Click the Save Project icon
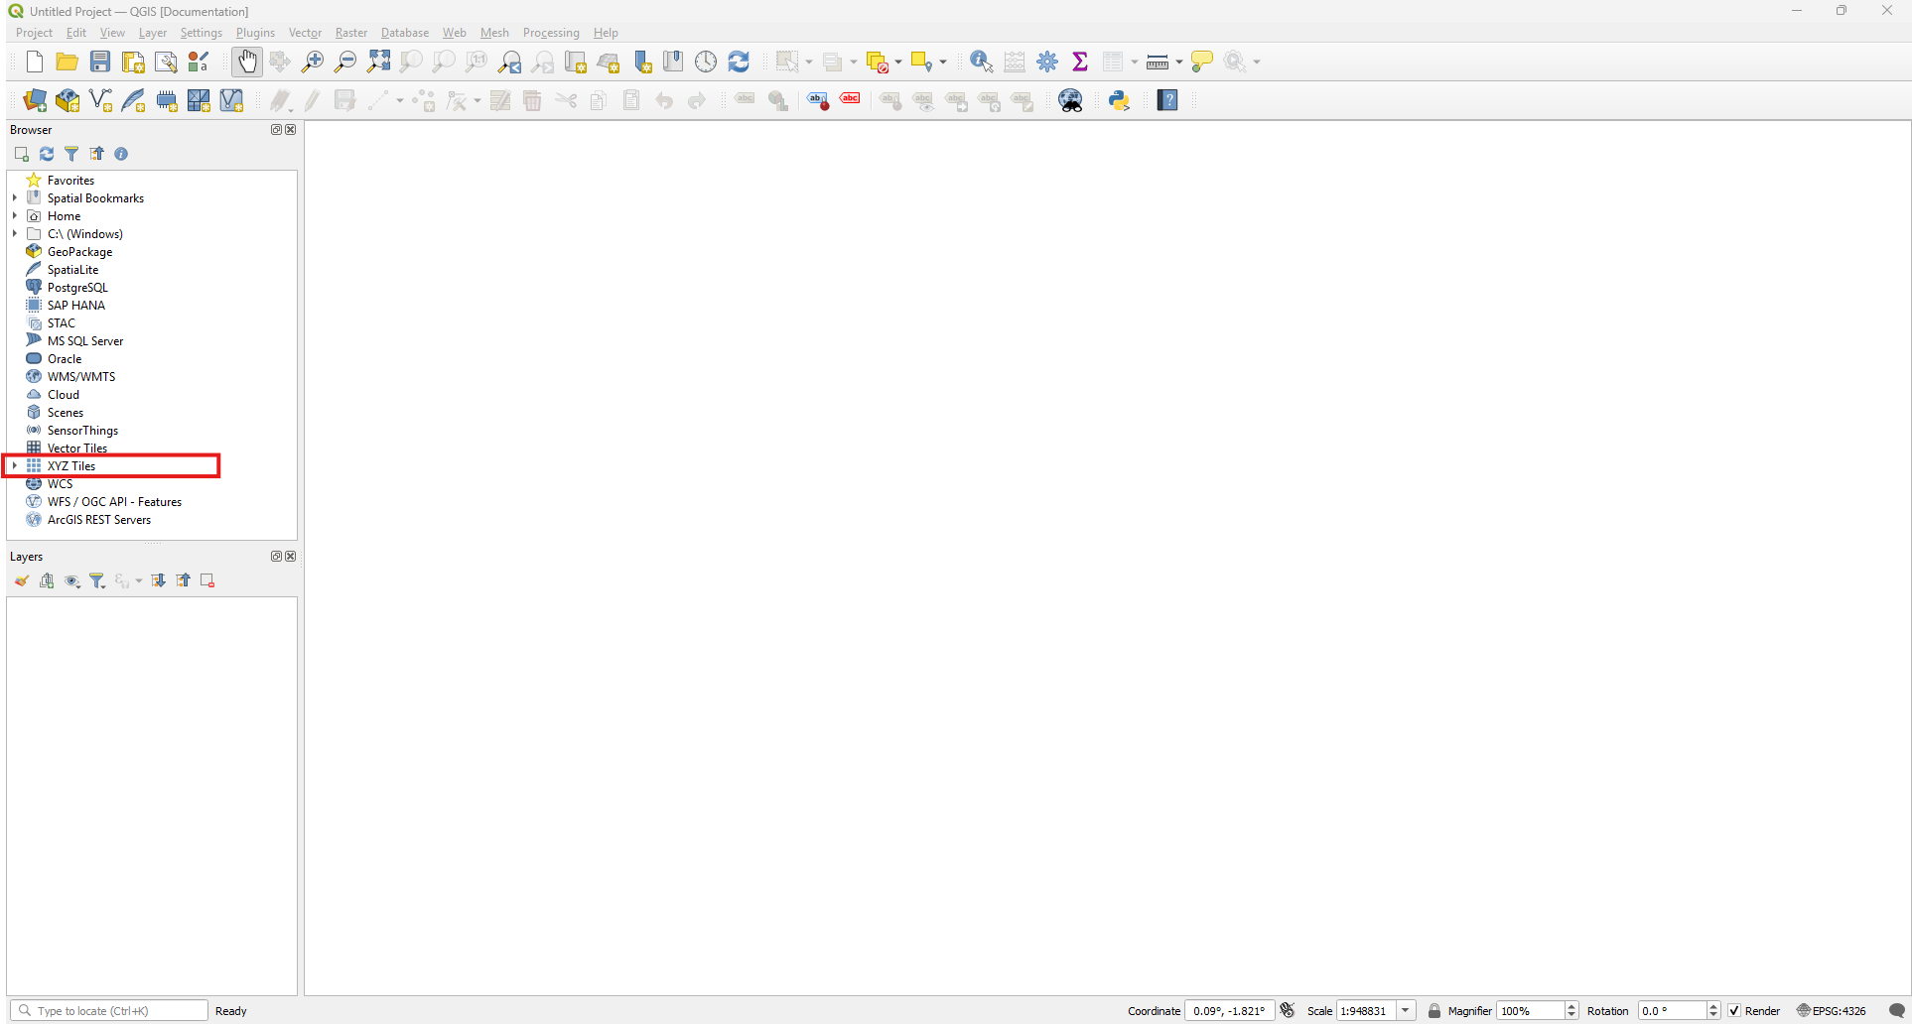Viewport: 1912px width, 1024px height. click(x=100, y=62)
